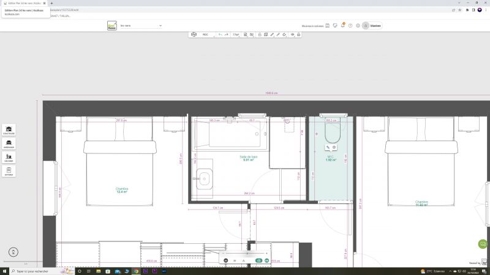Open the green chat support bubble
The width and height of the screenshot is (490, 275).
pyautogui.click(x=483, y=244)
